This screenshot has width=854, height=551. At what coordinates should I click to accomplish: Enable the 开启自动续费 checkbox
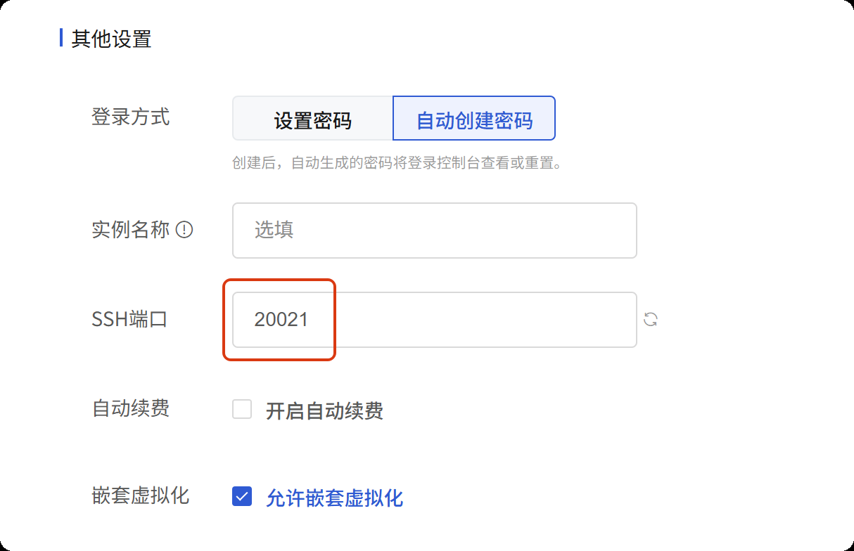coord(242,409)
